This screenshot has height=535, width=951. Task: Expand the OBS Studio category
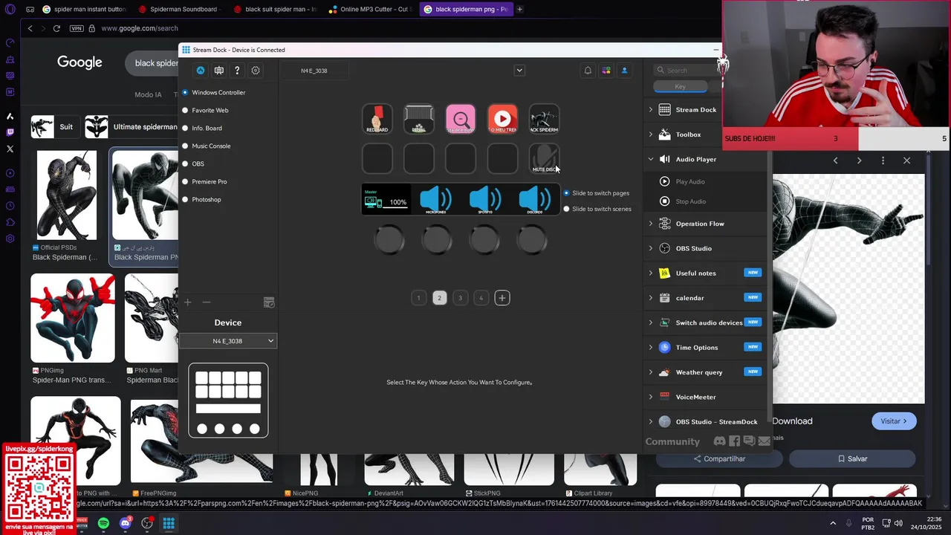pyautogui.click(x=651, y=248)
